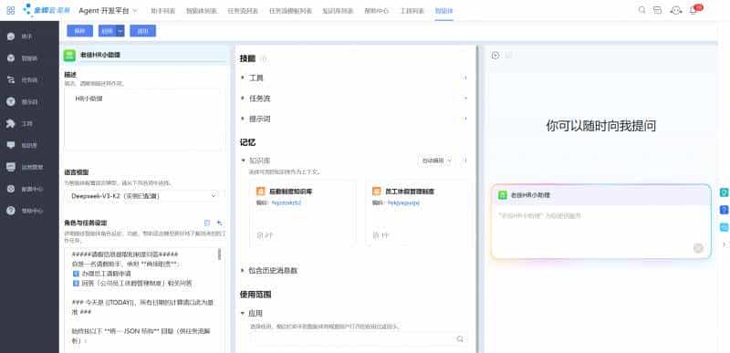This screenshot has height=353, width=730.
Task: Open the 知识库列表 tab
Action: tap(338, 11)
